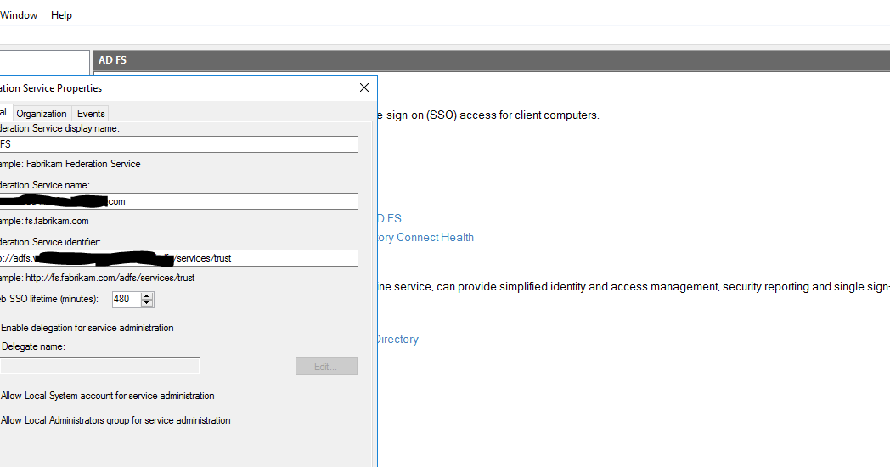Click the SSO access for client computers text

488,115
